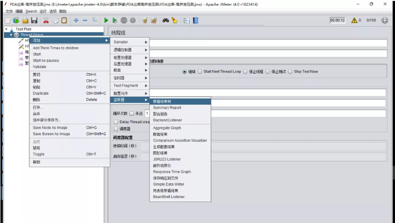The height and width of the screenshot is (223, 395).
Task: Select the 继续 radio button
Action: 184,72
